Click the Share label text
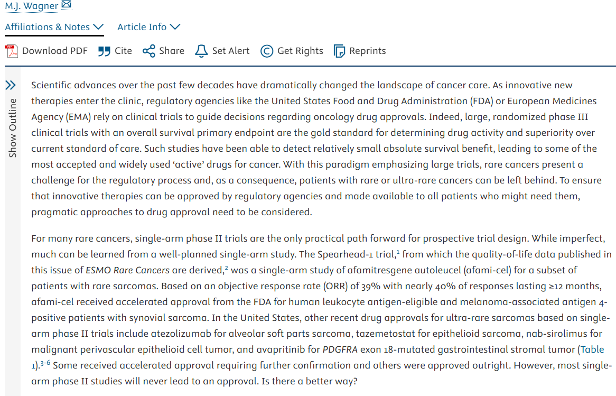The image size is (616, 396). [172, 51]
